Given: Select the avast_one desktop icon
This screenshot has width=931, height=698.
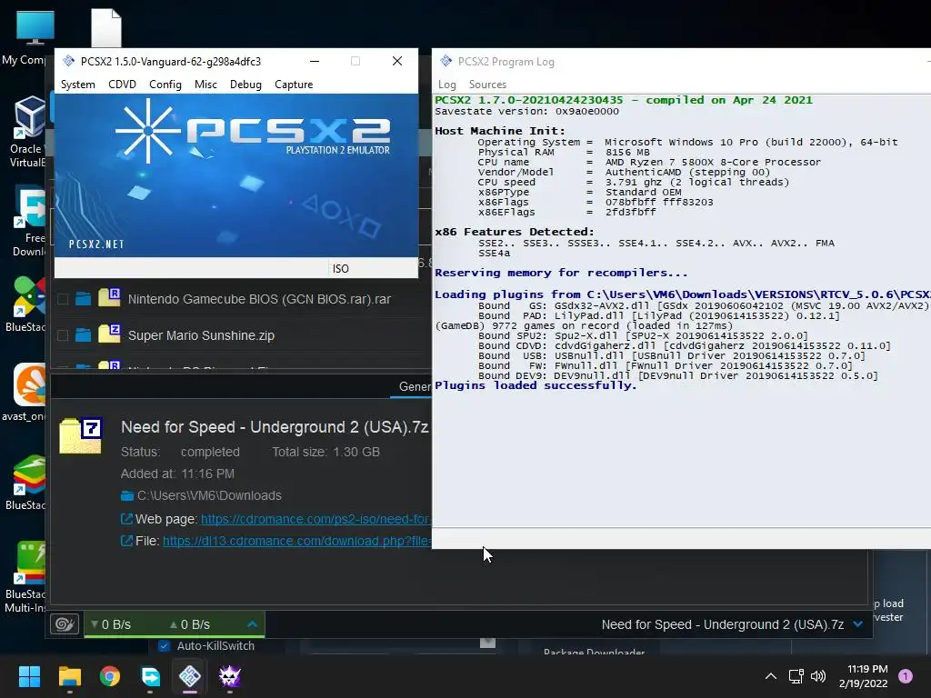Looking at the screenshot, I should point(25,392).
